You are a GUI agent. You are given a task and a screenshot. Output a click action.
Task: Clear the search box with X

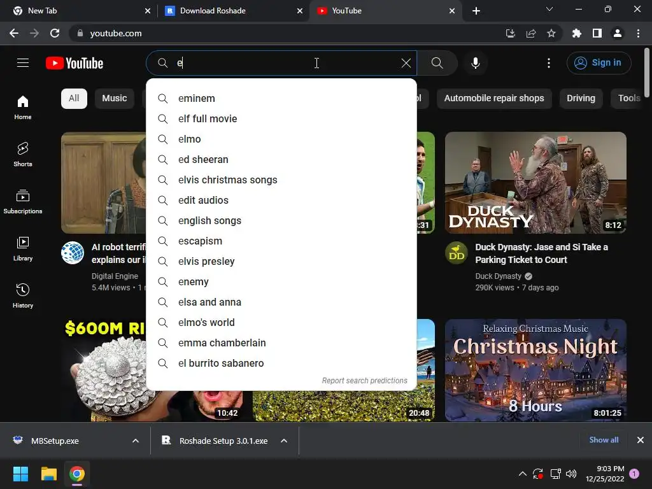406,63
